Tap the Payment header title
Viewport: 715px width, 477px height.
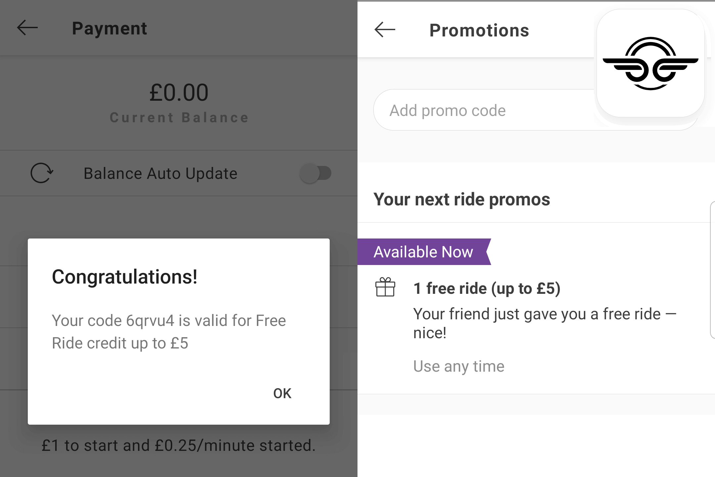(x=110, y=28)
